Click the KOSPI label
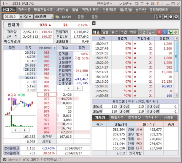182x163 pixels. (x=66, y=17)
